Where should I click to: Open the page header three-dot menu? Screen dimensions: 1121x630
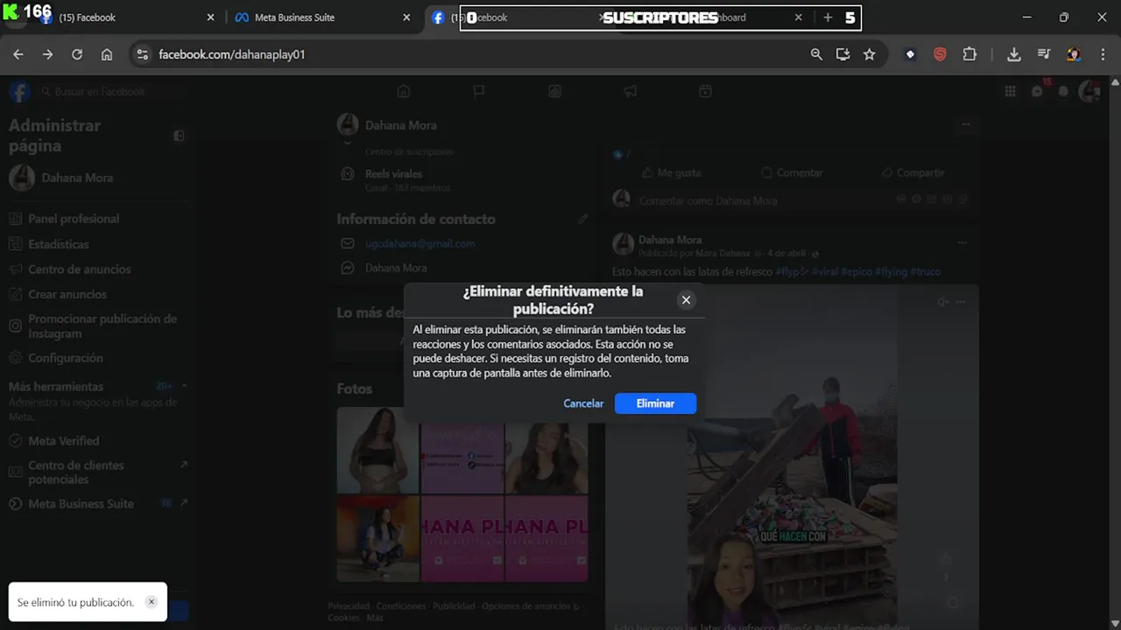point(966,124)
